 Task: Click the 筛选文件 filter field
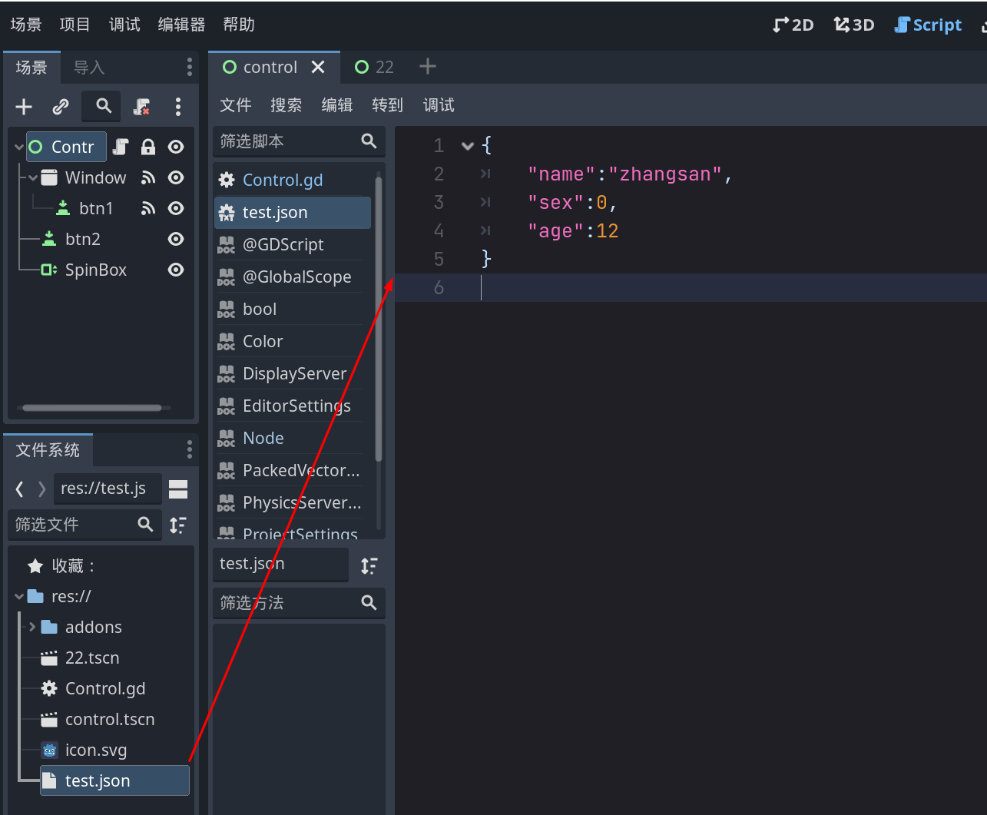point(85,525)
